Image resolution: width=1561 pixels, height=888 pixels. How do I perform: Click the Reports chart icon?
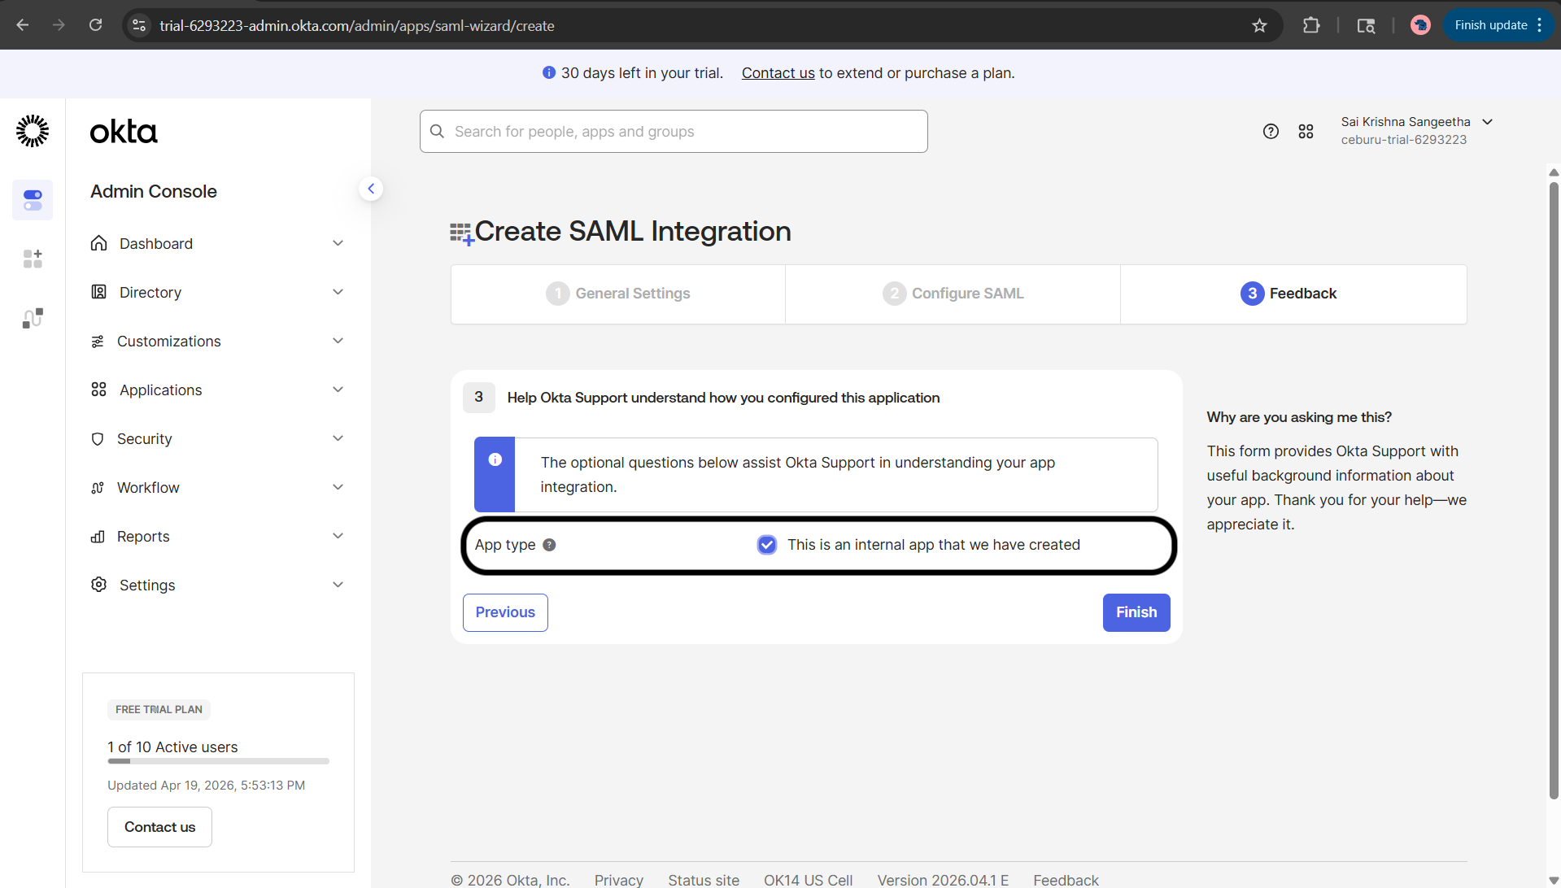(98, 537)
